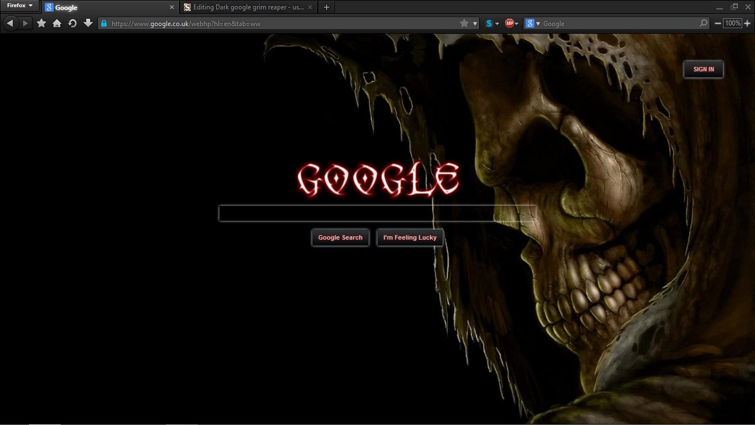Screen dimensions: 755x425
Task: Click the Stylish extension icon
Action: (x=489, y=23)
